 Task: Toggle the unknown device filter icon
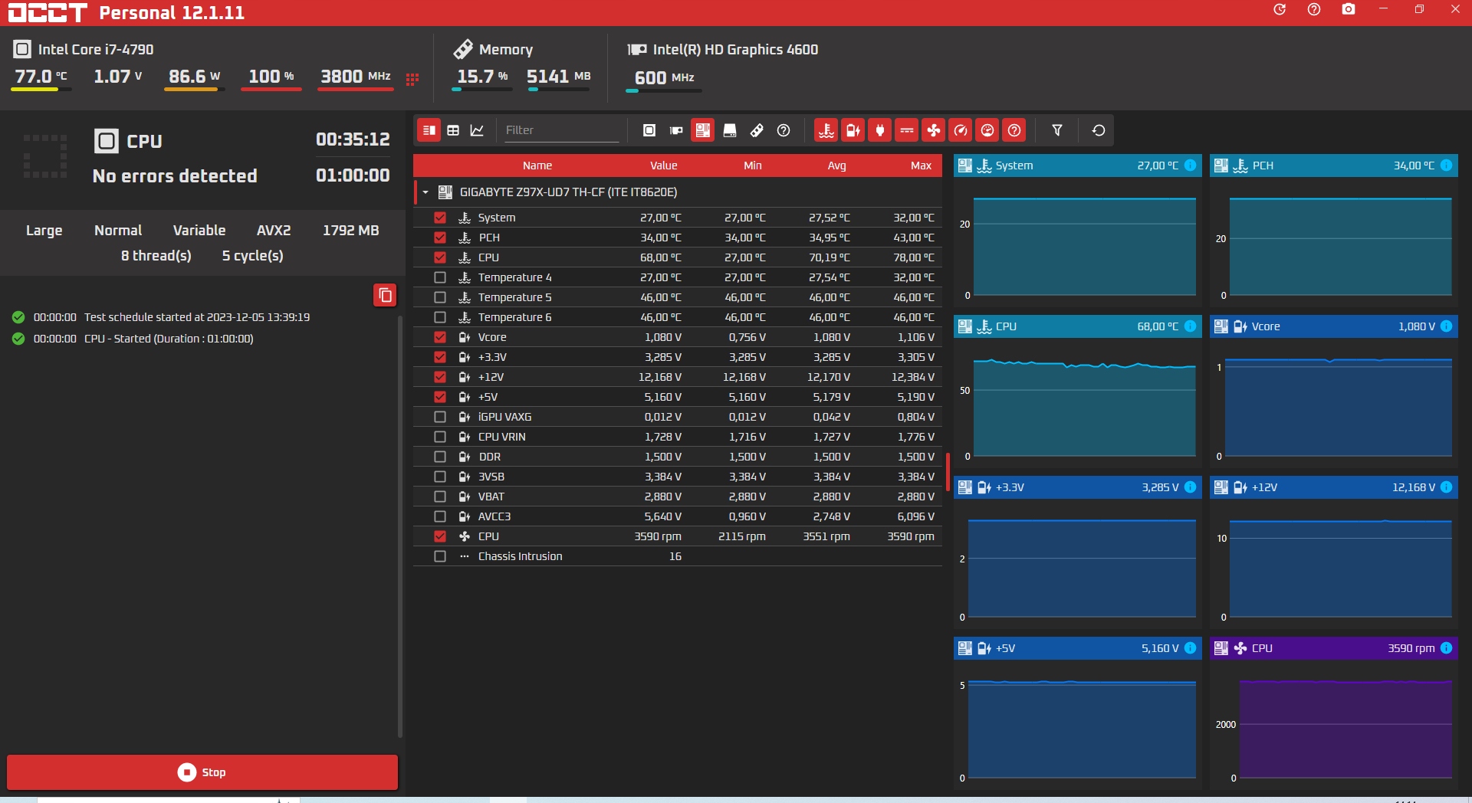tap(784, 130)
